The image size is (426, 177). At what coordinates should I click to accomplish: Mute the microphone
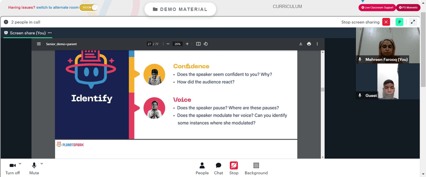coord(34,169)
